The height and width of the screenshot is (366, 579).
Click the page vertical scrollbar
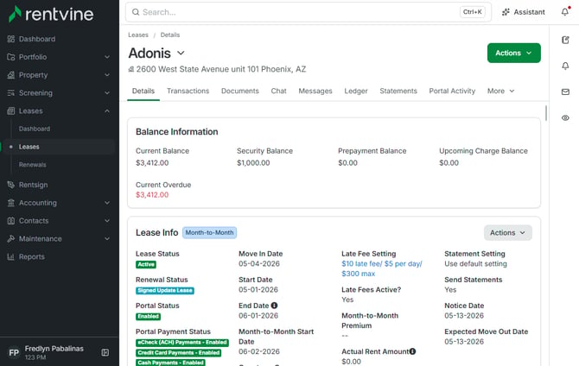tap(546, 113)
